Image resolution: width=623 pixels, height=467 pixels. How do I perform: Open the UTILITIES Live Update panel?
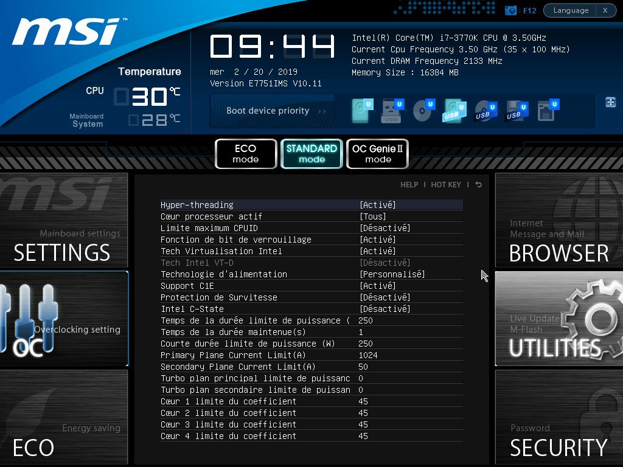coord(559,319)
